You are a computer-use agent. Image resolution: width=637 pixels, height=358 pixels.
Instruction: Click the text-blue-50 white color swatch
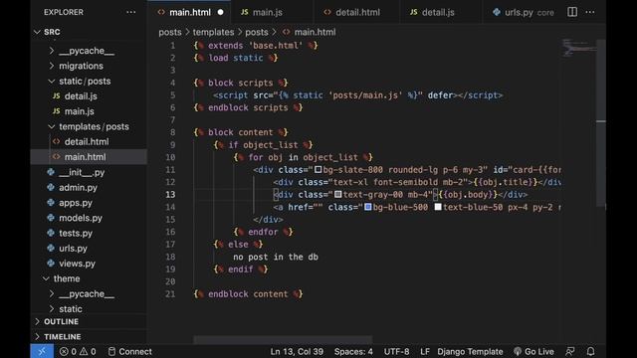click(438, 207)
